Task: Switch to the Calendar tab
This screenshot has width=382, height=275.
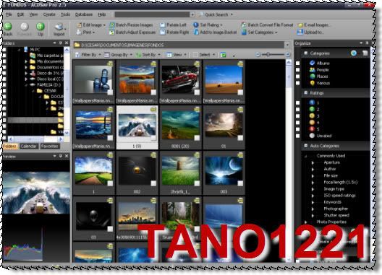Action: pos(28,146)
